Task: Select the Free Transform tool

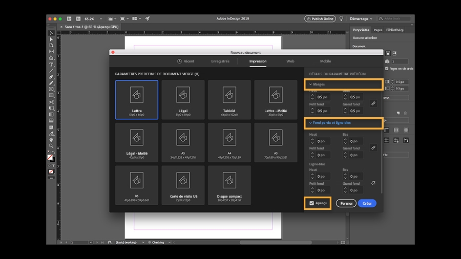Action: pos(51,109)
